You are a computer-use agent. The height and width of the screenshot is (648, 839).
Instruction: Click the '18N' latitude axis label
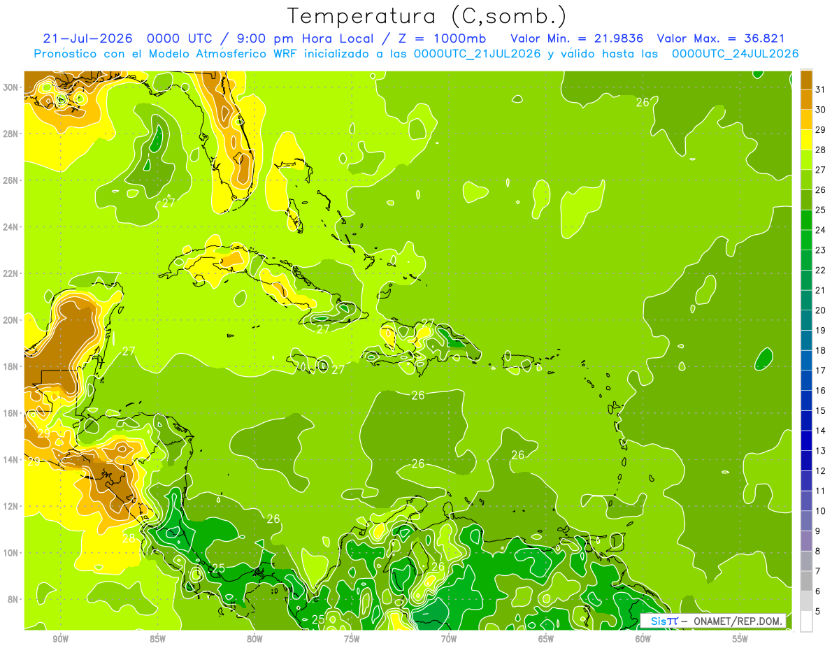pos(11,366)
